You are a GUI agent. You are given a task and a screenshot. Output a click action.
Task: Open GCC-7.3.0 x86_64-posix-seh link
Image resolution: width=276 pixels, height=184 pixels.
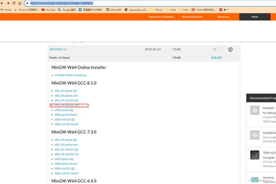(66, 145)
